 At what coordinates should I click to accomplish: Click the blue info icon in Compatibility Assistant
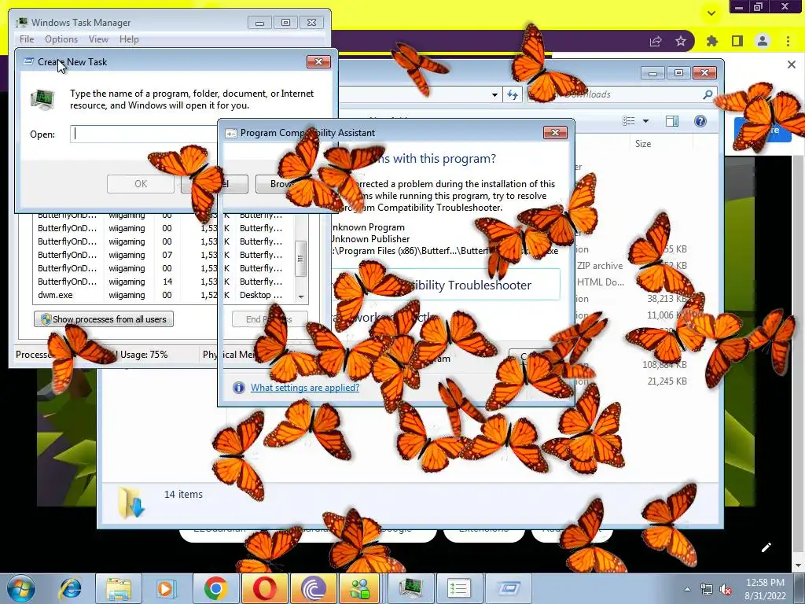(x=239, y=387)
